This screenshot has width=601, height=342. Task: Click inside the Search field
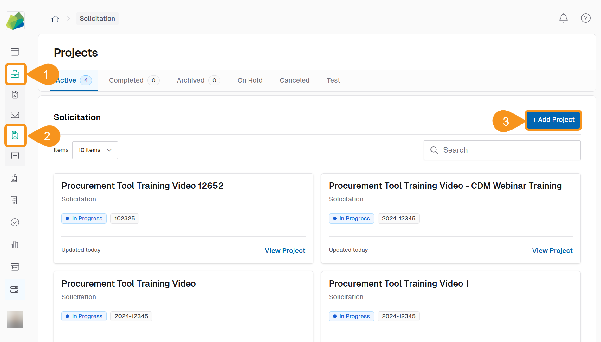coord(502,150)
